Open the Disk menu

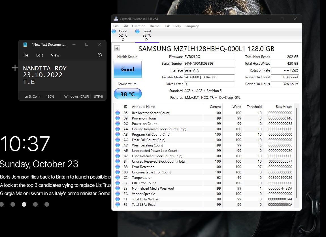(x=167, y=26)
